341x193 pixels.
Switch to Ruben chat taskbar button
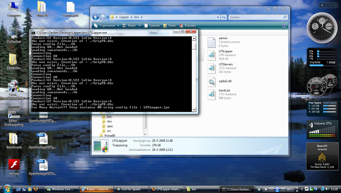97,189
